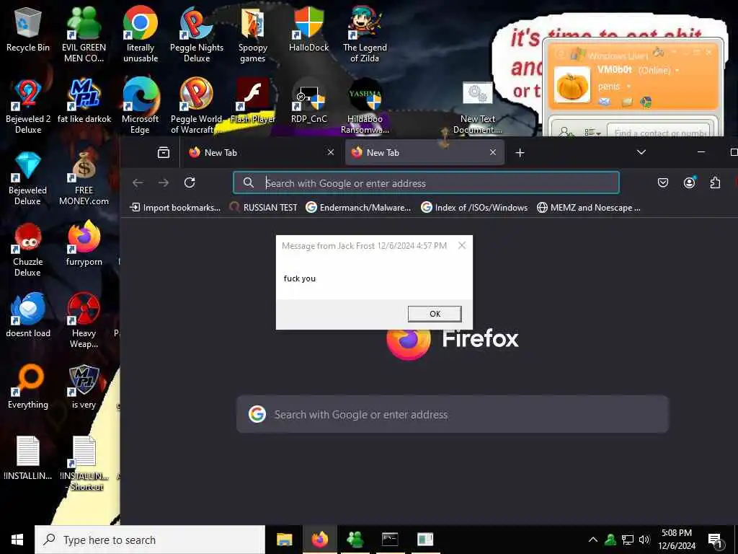Open a new Firefox tab with plus
Image resolution: width=738 pixels, height=554 pixels.
point(520,152)
